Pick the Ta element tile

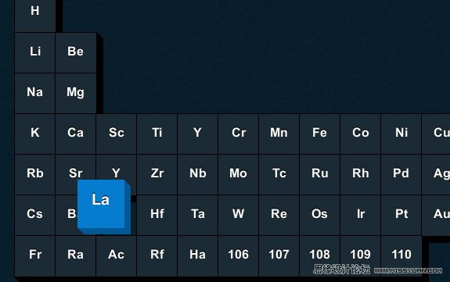pyautogui.click(x=198, y=216)
